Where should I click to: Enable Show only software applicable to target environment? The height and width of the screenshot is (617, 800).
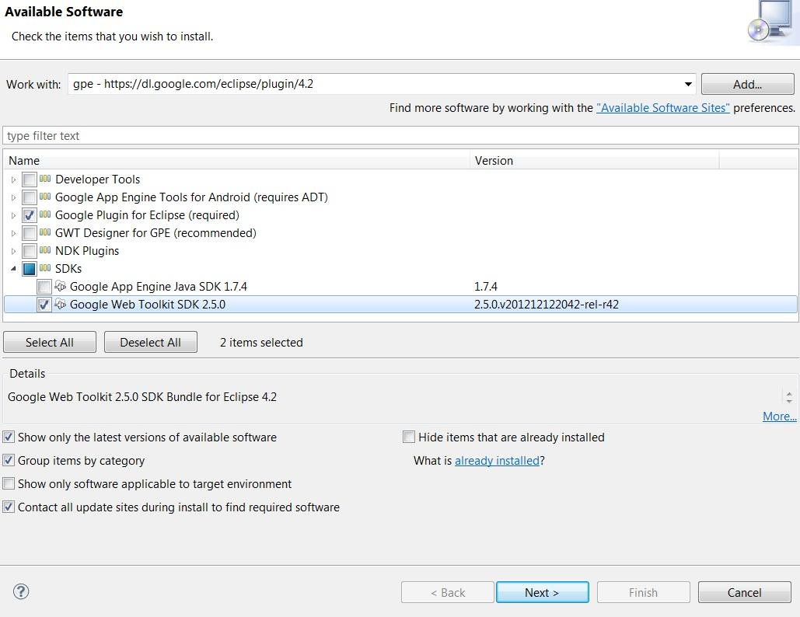[x=9, y=483]
